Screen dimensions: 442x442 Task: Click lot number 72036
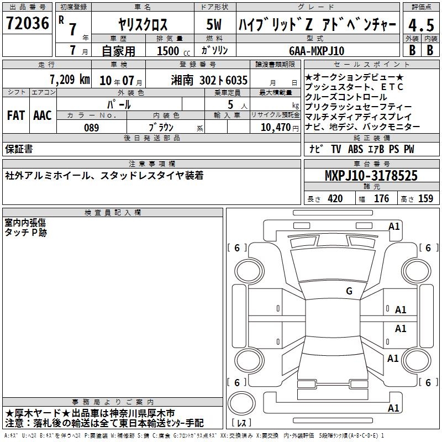[x=27, y=23]
